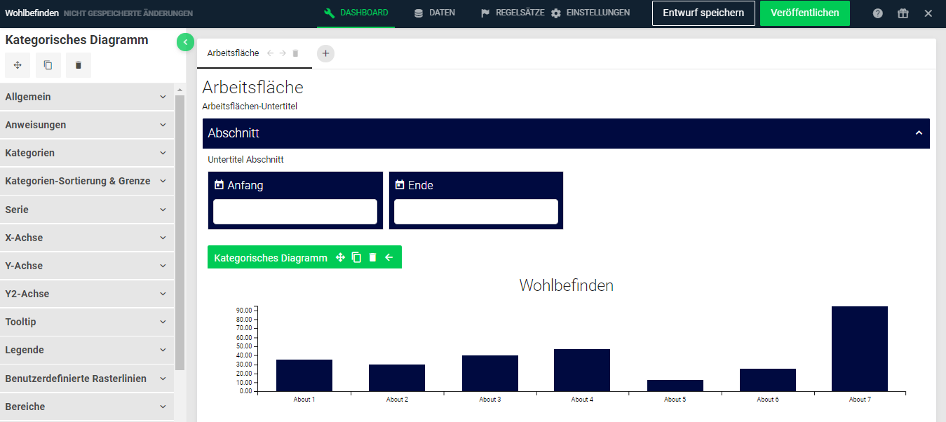Expand the Y2-Achse settings group

(87, 294)
